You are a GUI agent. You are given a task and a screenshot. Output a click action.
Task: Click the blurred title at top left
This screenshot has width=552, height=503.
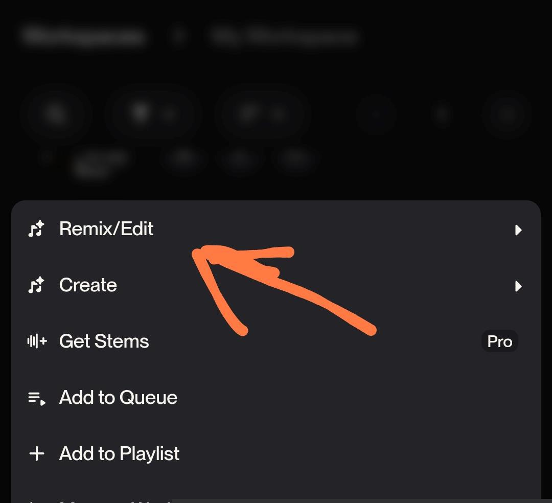pos(83,37)
